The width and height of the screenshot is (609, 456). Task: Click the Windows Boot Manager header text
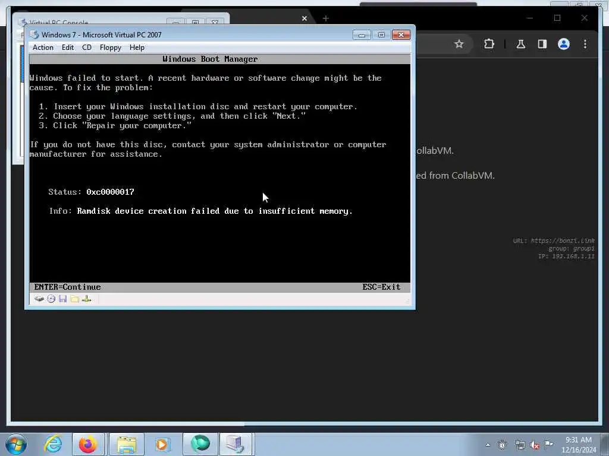coord(210,59)
